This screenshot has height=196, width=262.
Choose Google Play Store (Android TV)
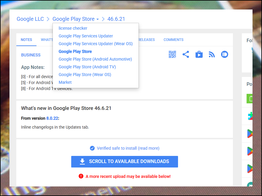click(x=87, y=67)
